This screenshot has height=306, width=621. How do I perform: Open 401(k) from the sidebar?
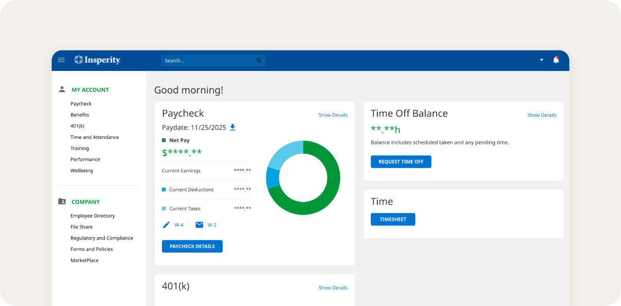point(76,125)
